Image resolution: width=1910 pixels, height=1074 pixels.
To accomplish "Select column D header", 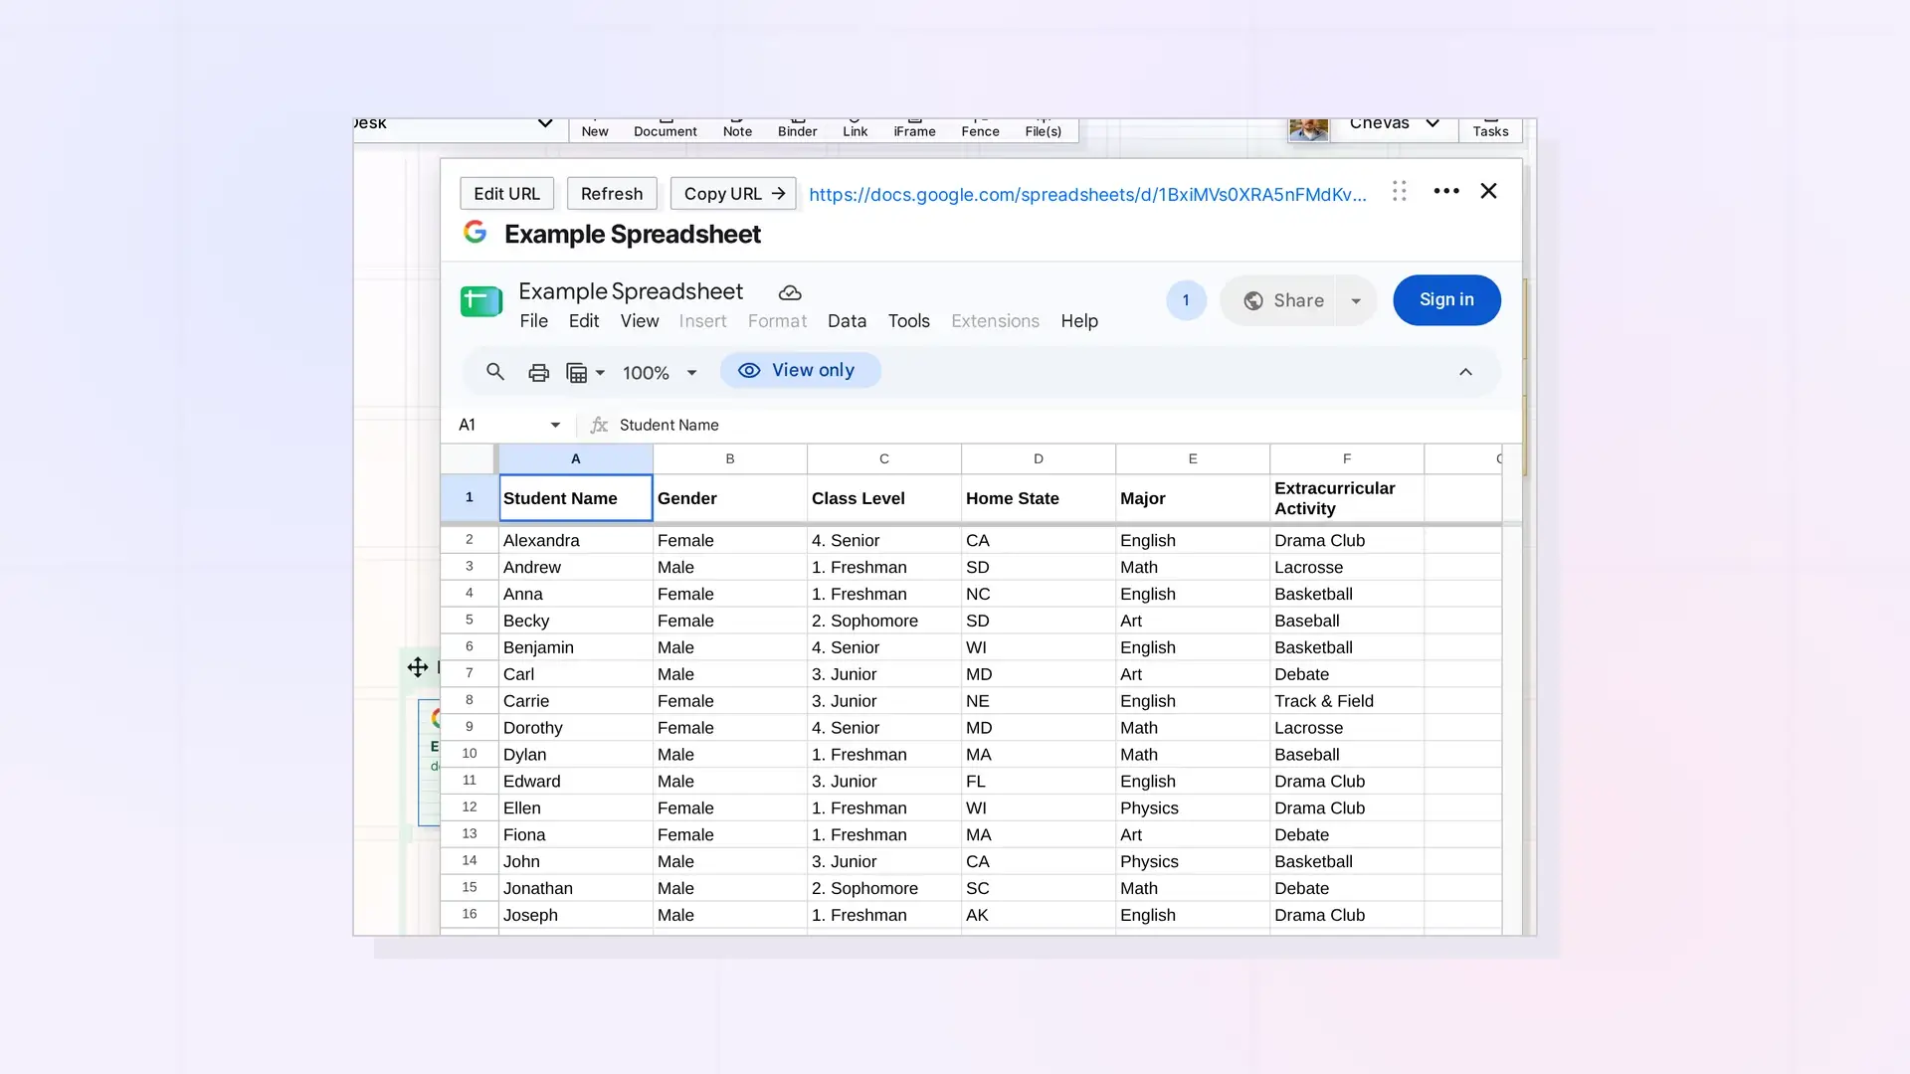I will click(x=1039, y=459).
